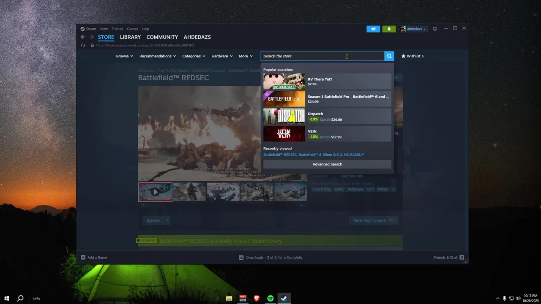Select the Dispatch search result
This screenshot has height=304, width=541.
pos(327,116)
